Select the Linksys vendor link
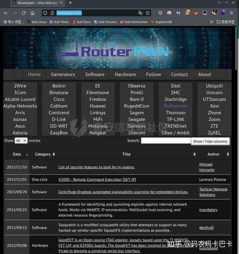The width and height of the screenshot is (239, 254). (98, 113)
